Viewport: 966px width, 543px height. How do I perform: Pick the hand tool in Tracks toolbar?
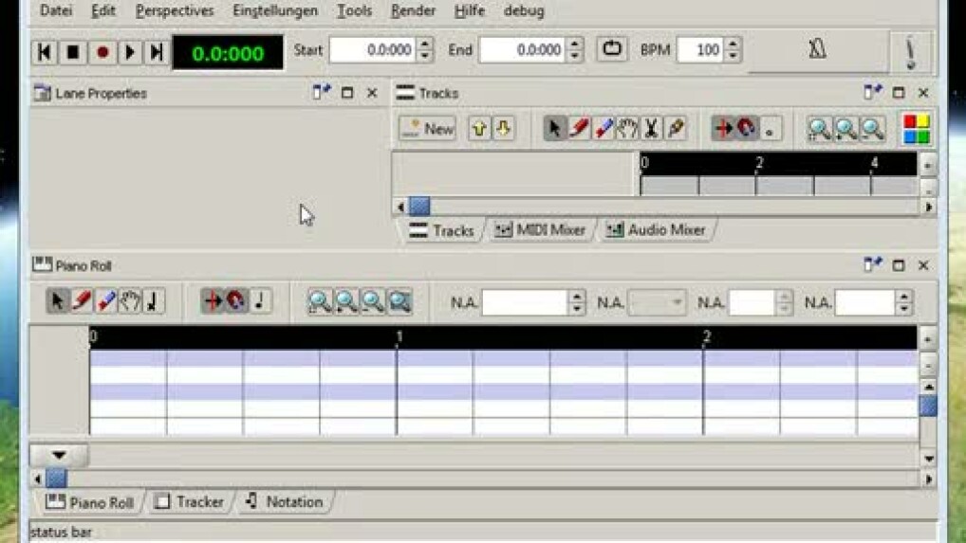tap(627, 129)
